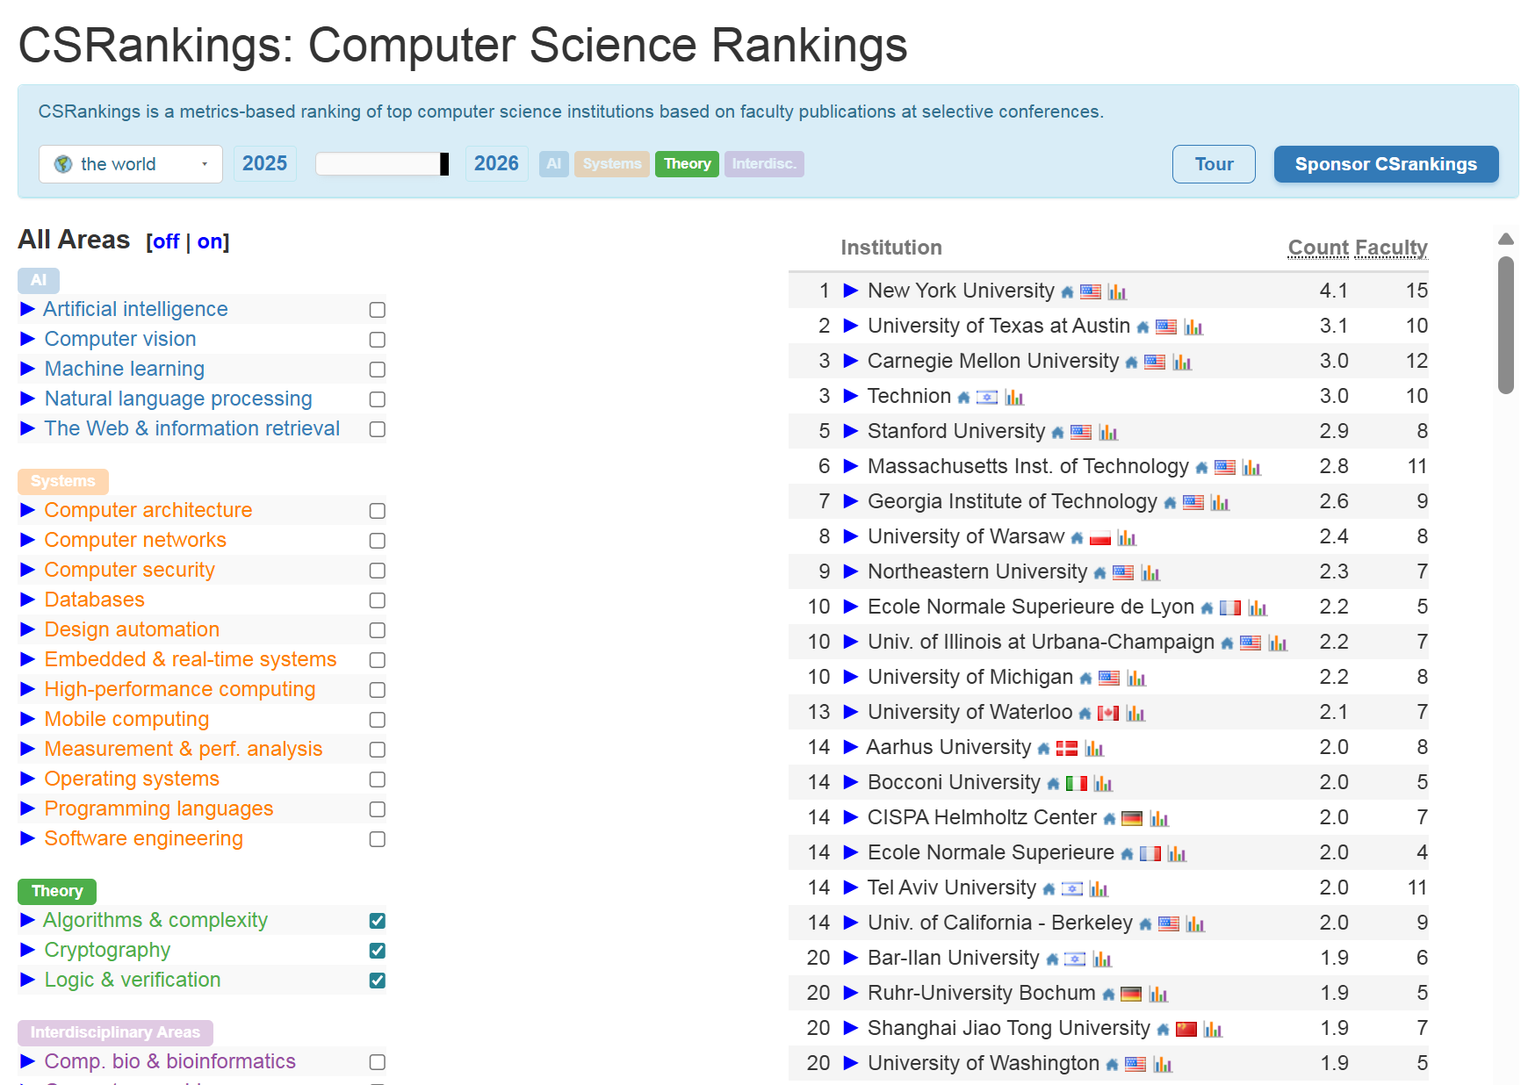Open the bar chart icon for Technion
1521x1085 pixels.
click(x=1014, y=398)
